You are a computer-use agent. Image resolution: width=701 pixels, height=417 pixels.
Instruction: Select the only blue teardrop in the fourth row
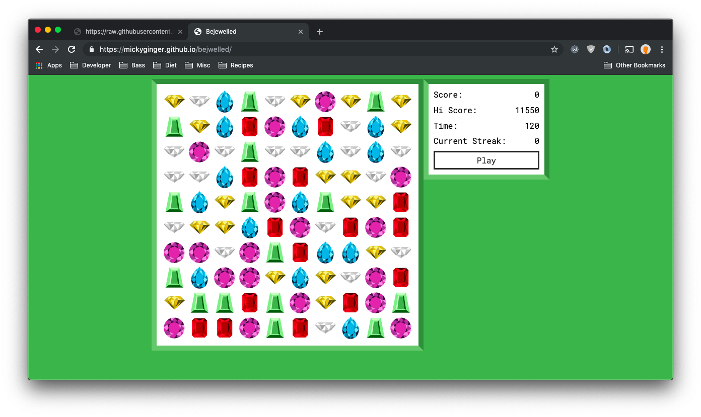click(225, 177)
